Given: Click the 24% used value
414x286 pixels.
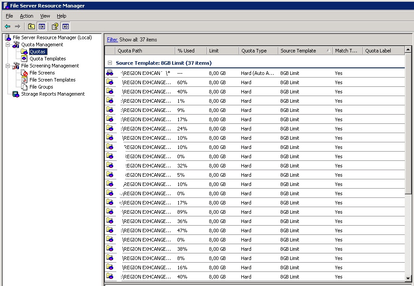Looking at the screenshot, I should (182, 129).
